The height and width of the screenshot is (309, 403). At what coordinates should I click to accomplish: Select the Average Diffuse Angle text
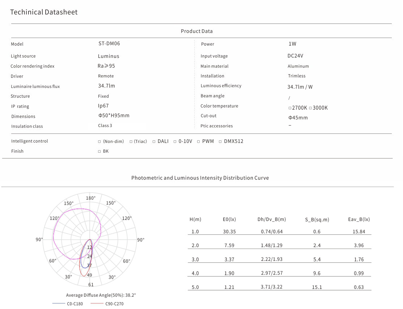tap(101, 295)
